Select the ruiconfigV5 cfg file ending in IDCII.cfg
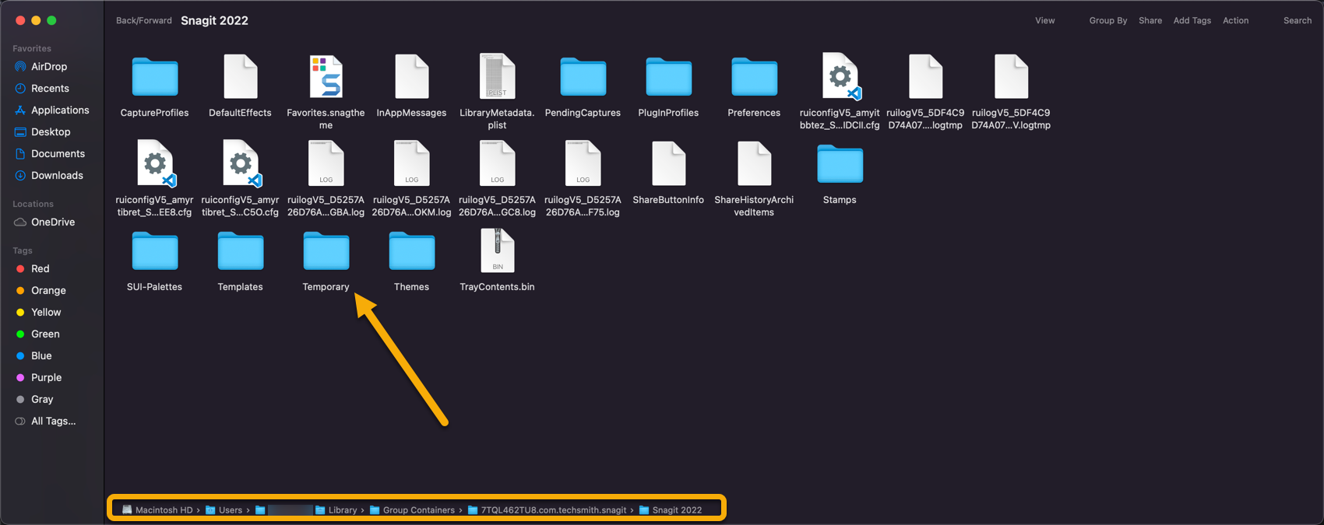Image resolution: width=1324 pixels, height=525 pixels. click(x=840, y=77)
